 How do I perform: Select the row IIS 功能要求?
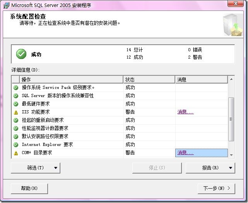pyautogui.click(x=120, y=112)
